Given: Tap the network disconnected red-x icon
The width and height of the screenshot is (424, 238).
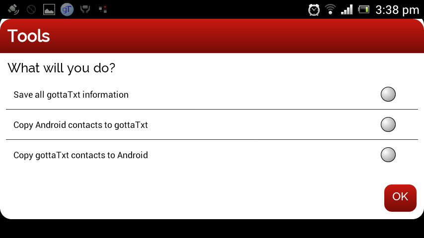Looking at the screenshot, I should (103, 10).
